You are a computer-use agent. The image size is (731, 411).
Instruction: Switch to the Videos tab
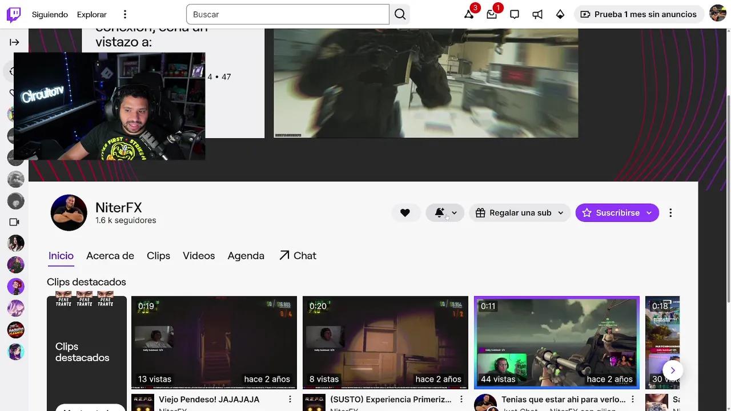click(x=199, y=256)
